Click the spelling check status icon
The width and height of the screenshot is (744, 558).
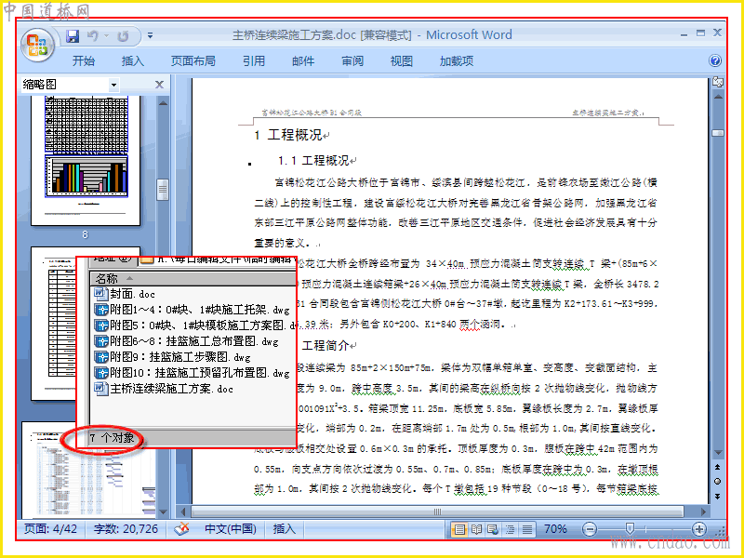coord(181,529)
